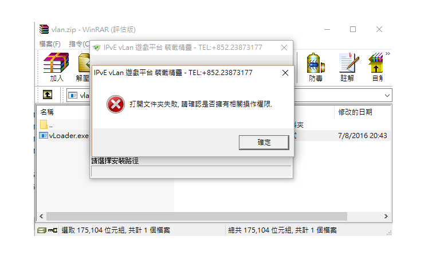Click the horizontal scrollbar right arrow

point(386,217)
